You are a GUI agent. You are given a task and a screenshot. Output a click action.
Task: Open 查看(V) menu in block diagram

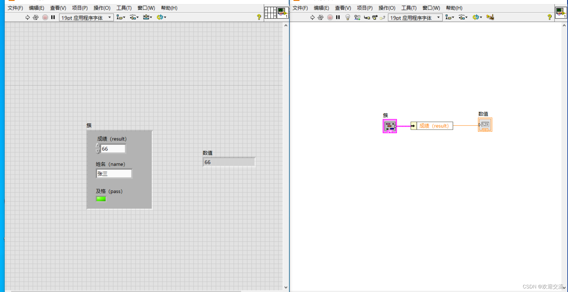tap(343, 8)
